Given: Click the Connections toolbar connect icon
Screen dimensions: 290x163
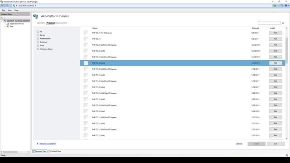Looking at the screenshot, I should 2,18.
